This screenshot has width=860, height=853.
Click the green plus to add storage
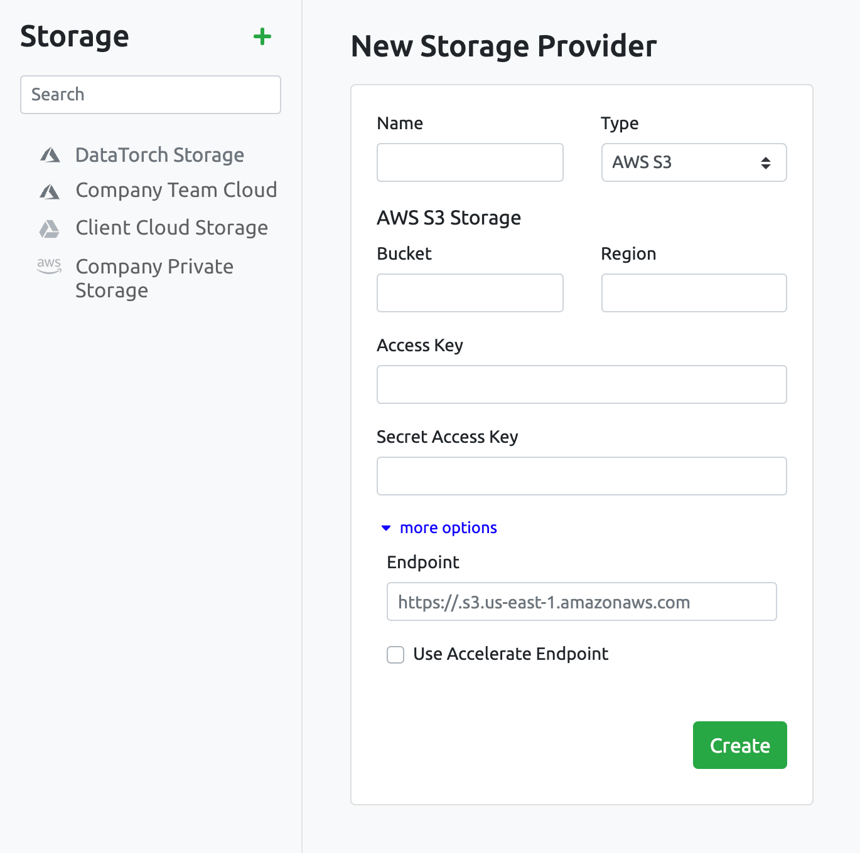click(262, 37)
